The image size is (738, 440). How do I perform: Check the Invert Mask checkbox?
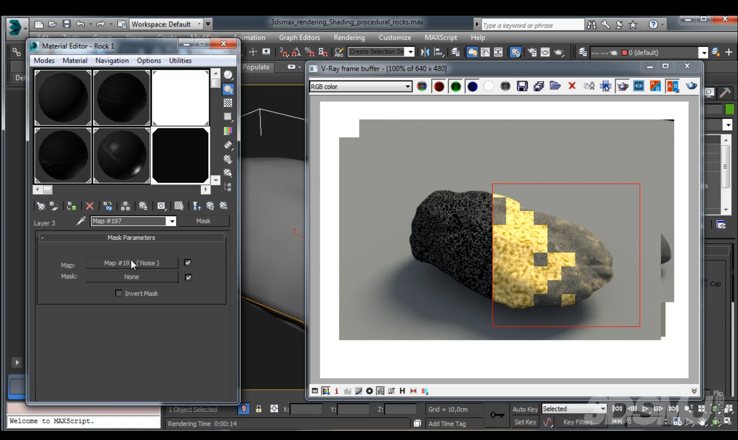(118, 293)
